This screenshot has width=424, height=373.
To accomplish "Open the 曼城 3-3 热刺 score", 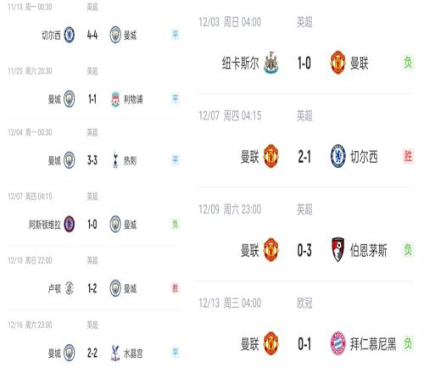I will click(92, 160).
